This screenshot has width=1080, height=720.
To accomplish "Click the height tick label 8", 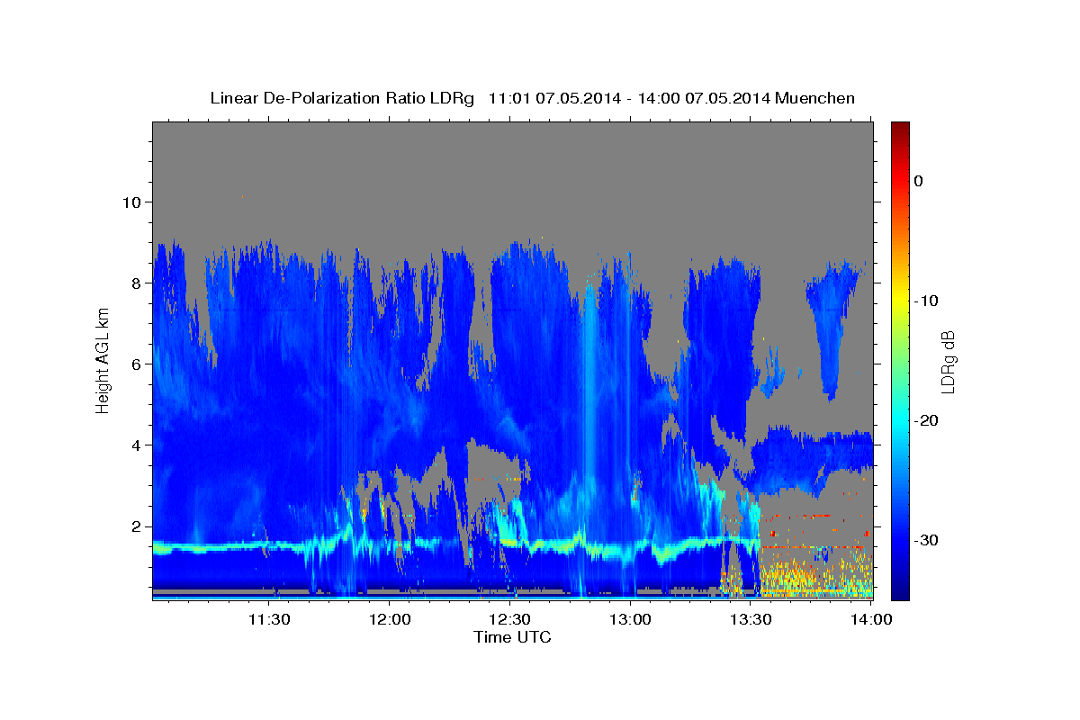I will pyautogui.click(x=137, y=283).
